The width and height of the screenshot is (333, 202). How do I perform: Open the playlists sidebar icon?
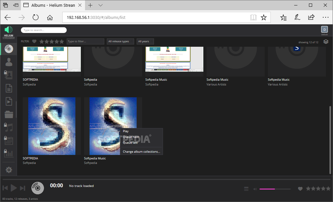9,101
